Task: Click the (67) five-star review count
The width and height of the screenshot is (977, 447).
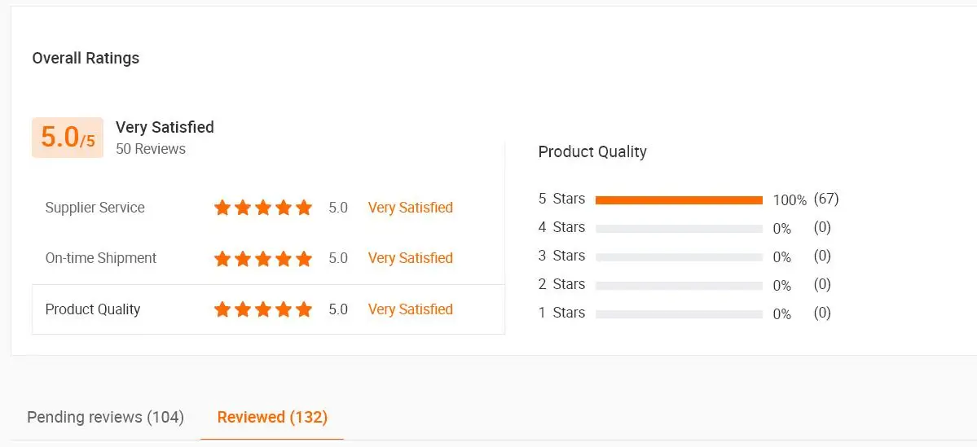Action: [825, 199]
